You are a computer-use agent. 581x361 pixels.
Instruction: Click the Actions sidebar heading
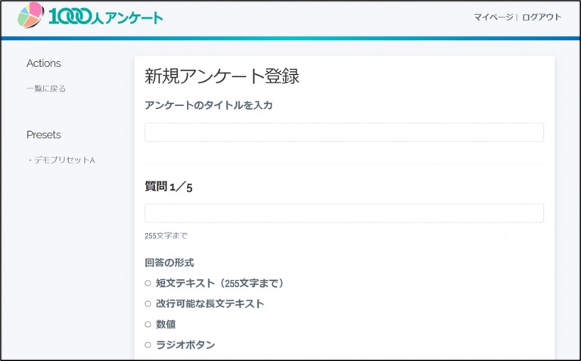click(x=44, y=64)
